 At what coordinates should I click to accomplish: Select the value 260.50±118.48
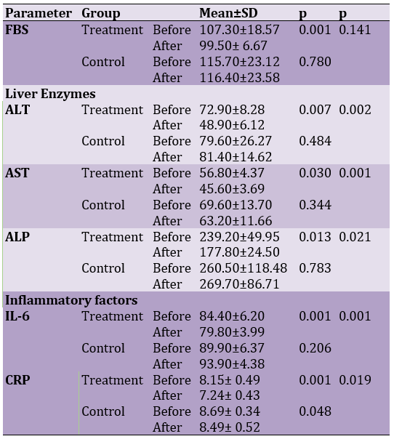243,268
